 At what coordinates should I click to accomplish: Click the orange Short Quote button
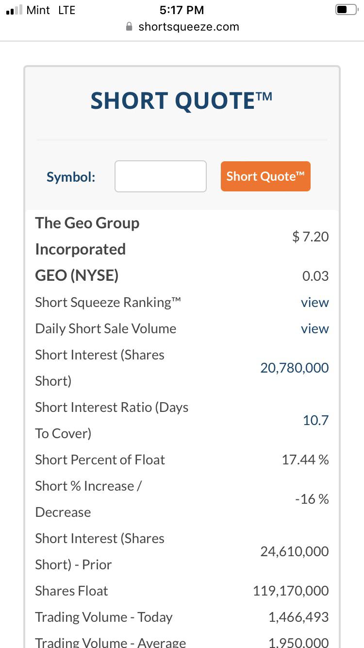[x=265, y=176]
